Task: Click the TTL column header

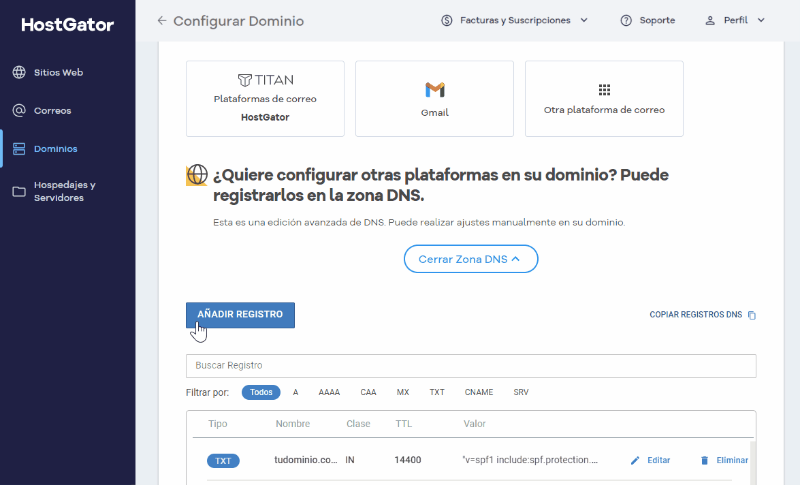Action: [404, 424]
